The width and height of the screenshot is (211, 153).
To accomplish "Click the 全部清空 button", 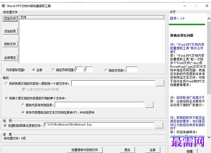I will (x=10, y=58).
